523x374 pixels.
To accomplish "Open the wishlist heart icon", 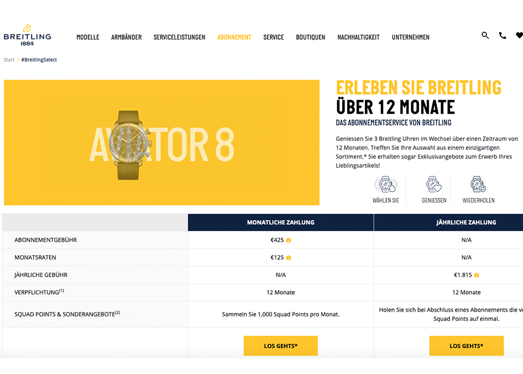I will pos(519,35).
